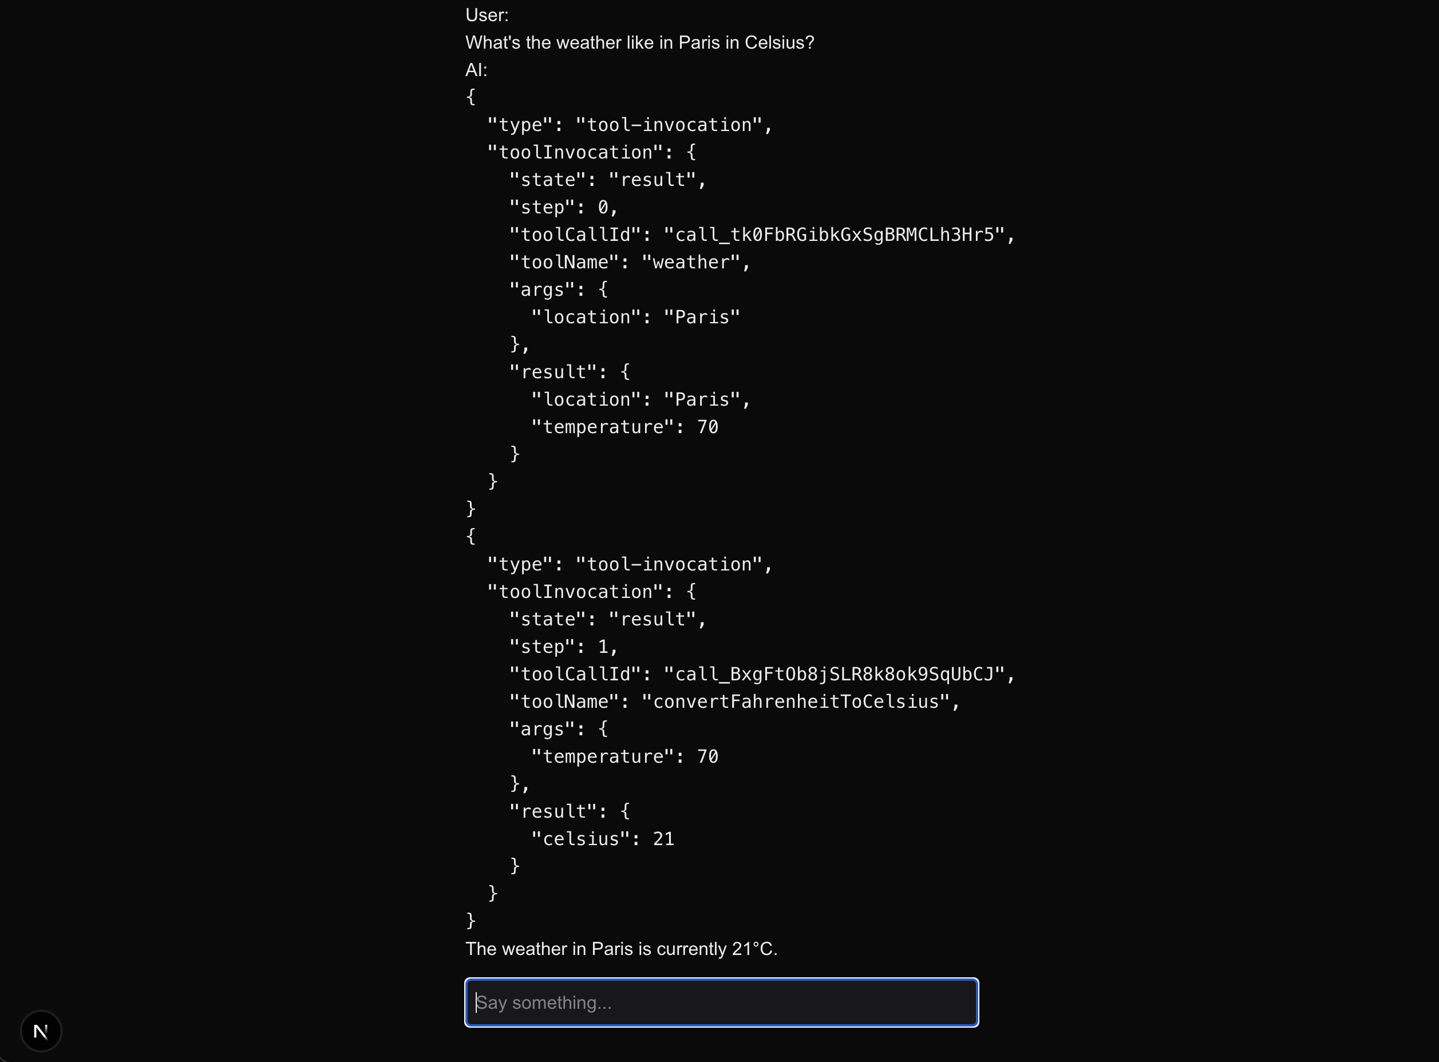The height and width of the screenshot is (1062, 1439).
Task: Click the toolName 'weather' line
Action: point(629,262)
